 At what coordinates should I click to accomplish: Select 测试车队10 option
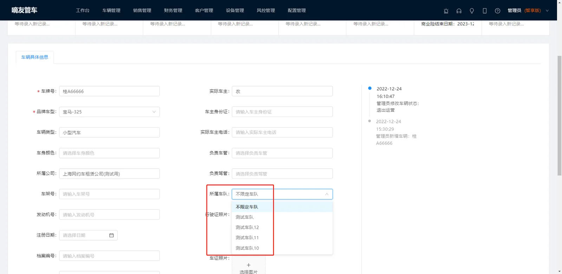pos(282,248)
